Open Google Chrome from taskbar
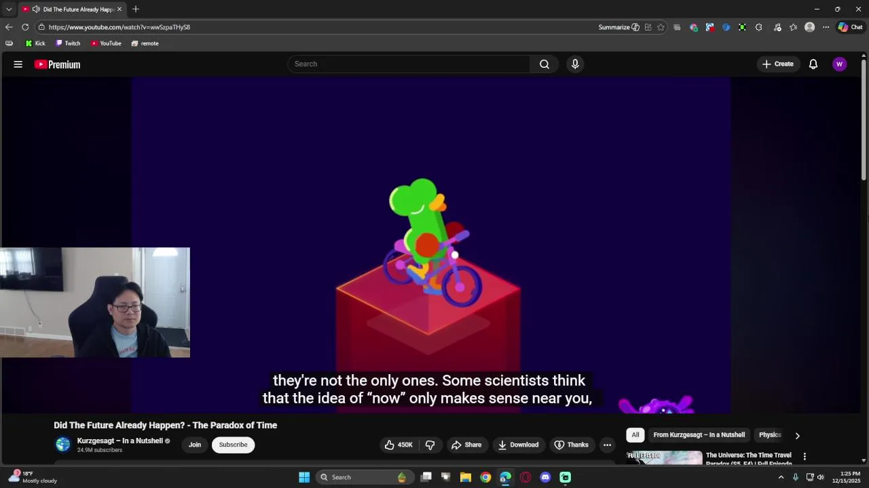The image size is (869, 488). [x=485, y=477]
